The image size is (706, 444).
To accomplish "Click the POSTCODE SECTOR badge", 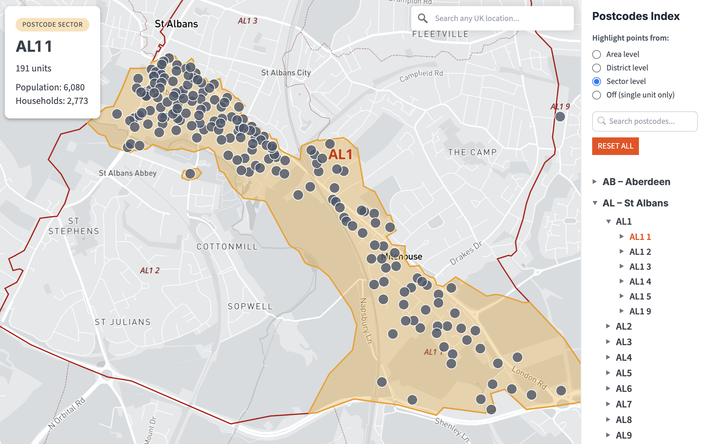I will point(53,25).
